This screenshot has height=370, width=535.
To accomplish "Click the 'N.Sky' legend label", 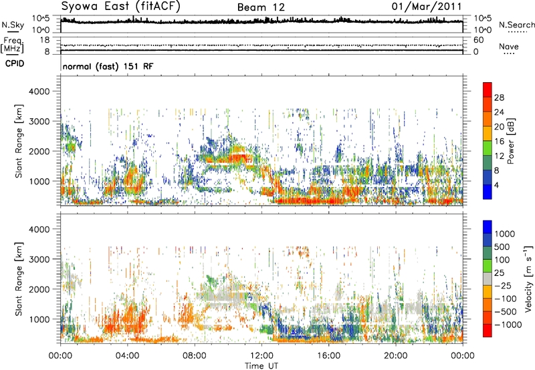I will (x=13, y=25).
